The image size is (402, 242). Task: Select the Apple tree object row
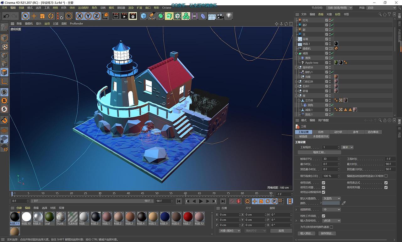click(312, 63)
